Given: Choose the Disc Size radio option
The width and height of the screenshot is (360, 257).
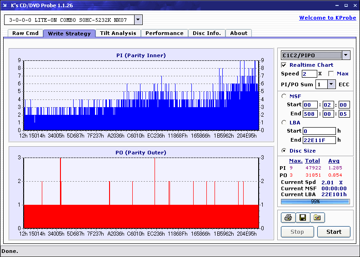Looking at the screenshot, I should pos(284,151).
